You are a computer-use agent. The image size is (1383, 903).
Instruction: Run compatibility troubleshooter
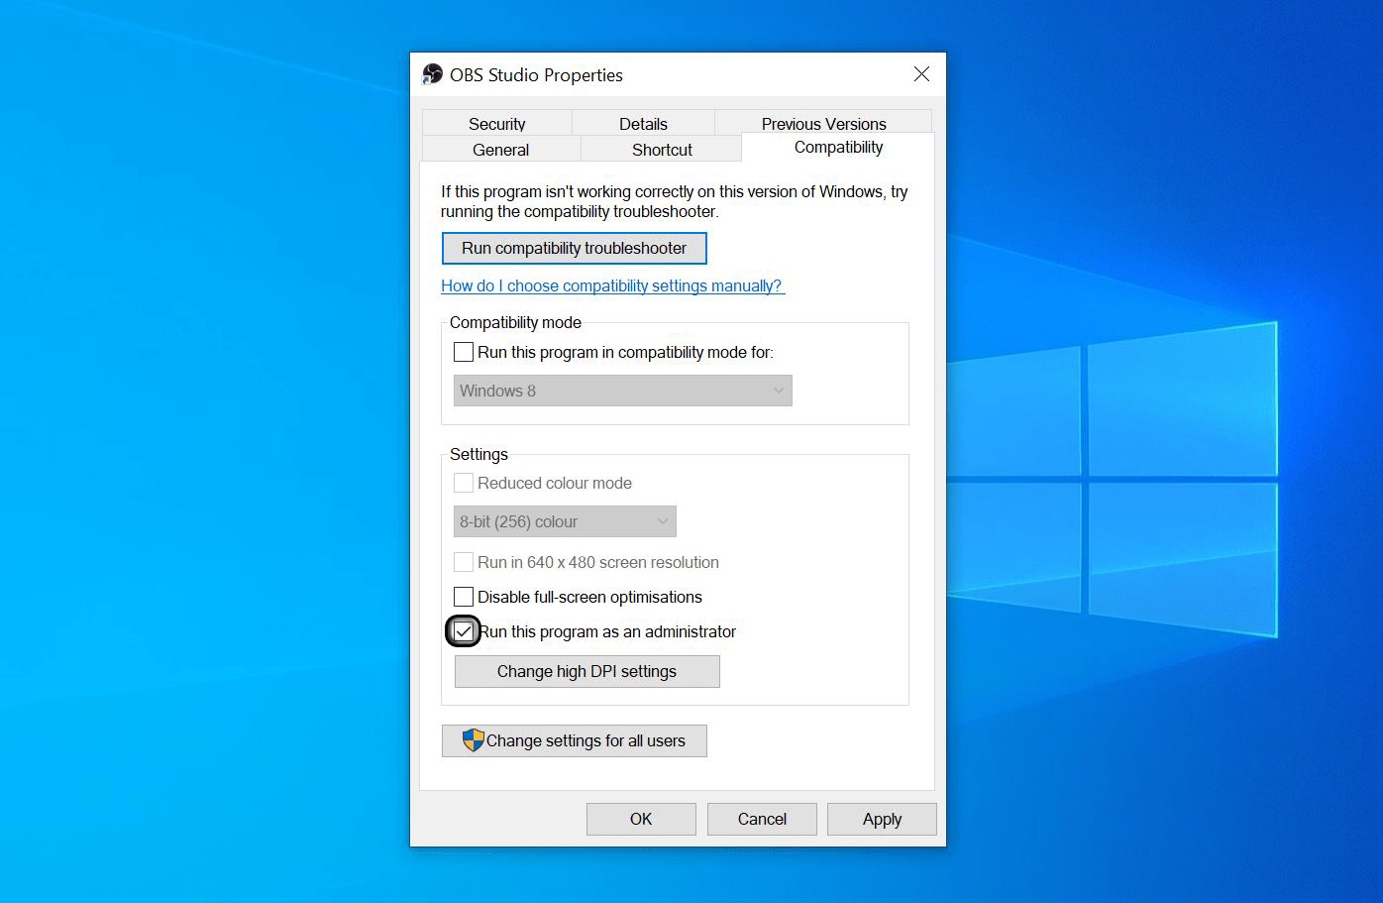click(x=574, y=248)
